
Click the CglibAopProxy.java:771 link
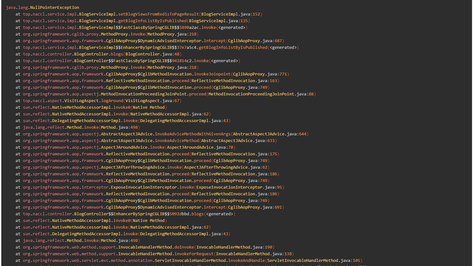pos(261,74)
